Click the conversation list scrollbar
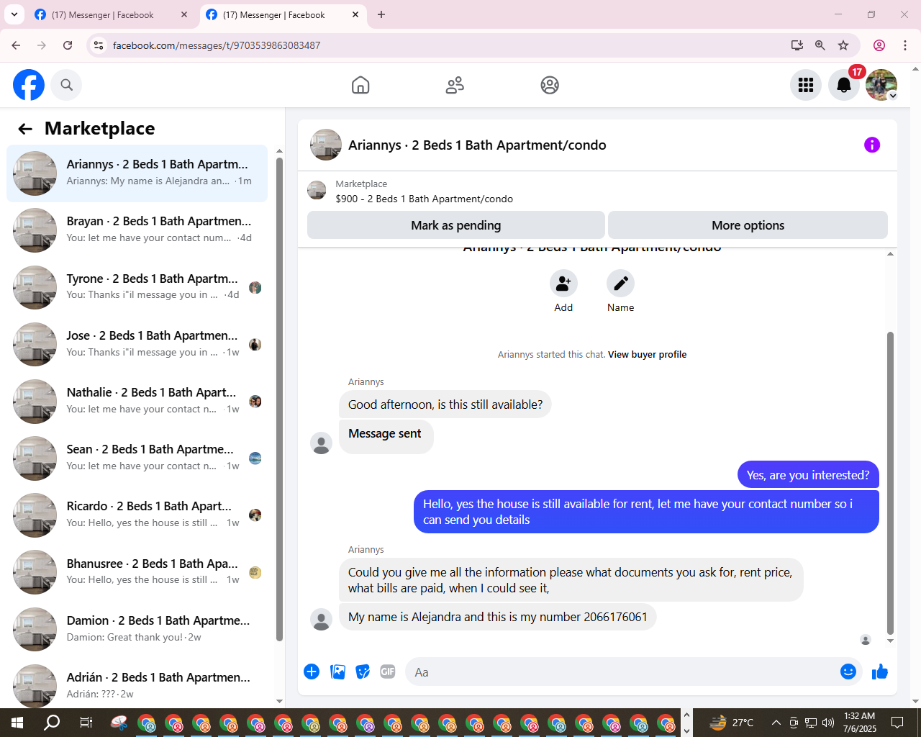921x737 pixels. 279,399
